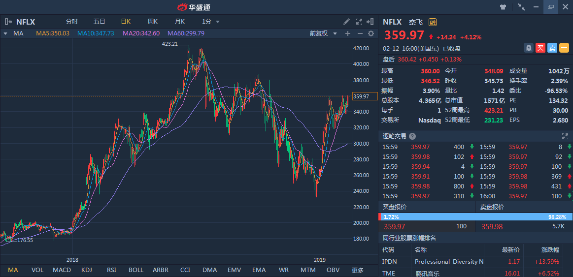Open the 1分 minute interval dropdown
Image resolution: width=573 pixels, height=277 pixels.
coord(211,22)
